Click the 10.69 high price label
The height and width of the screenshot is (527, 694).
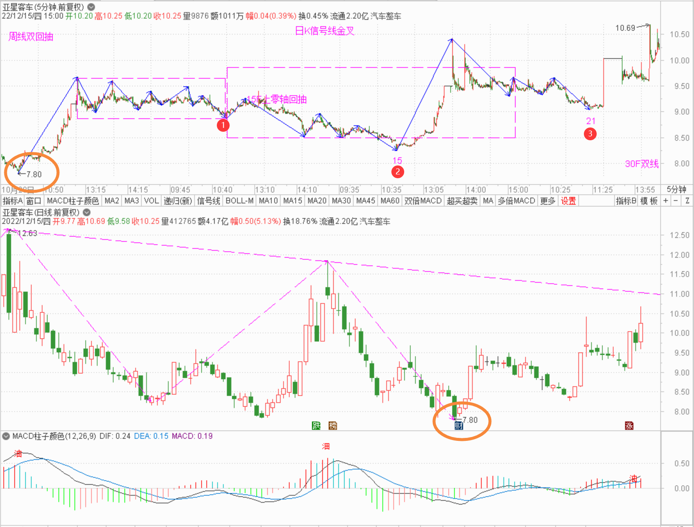point(625,28)
